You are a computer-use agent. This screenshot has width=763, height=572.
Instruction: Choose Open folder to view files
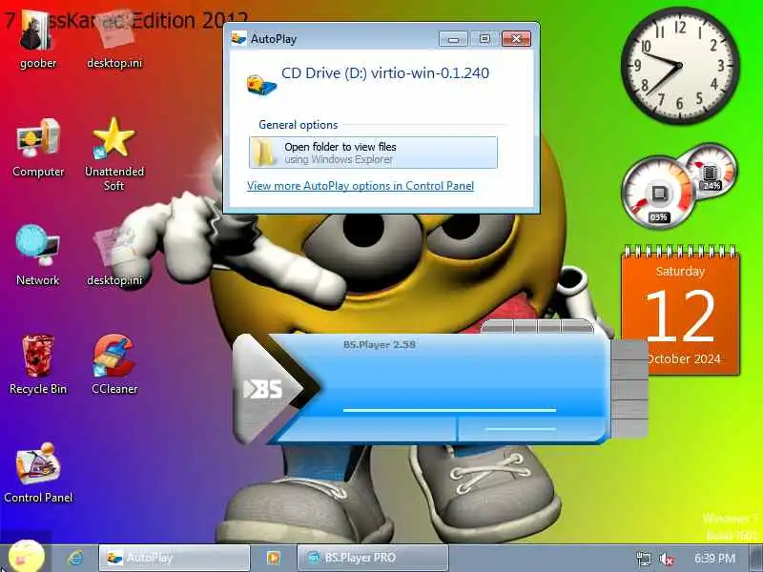pos(373,153)
